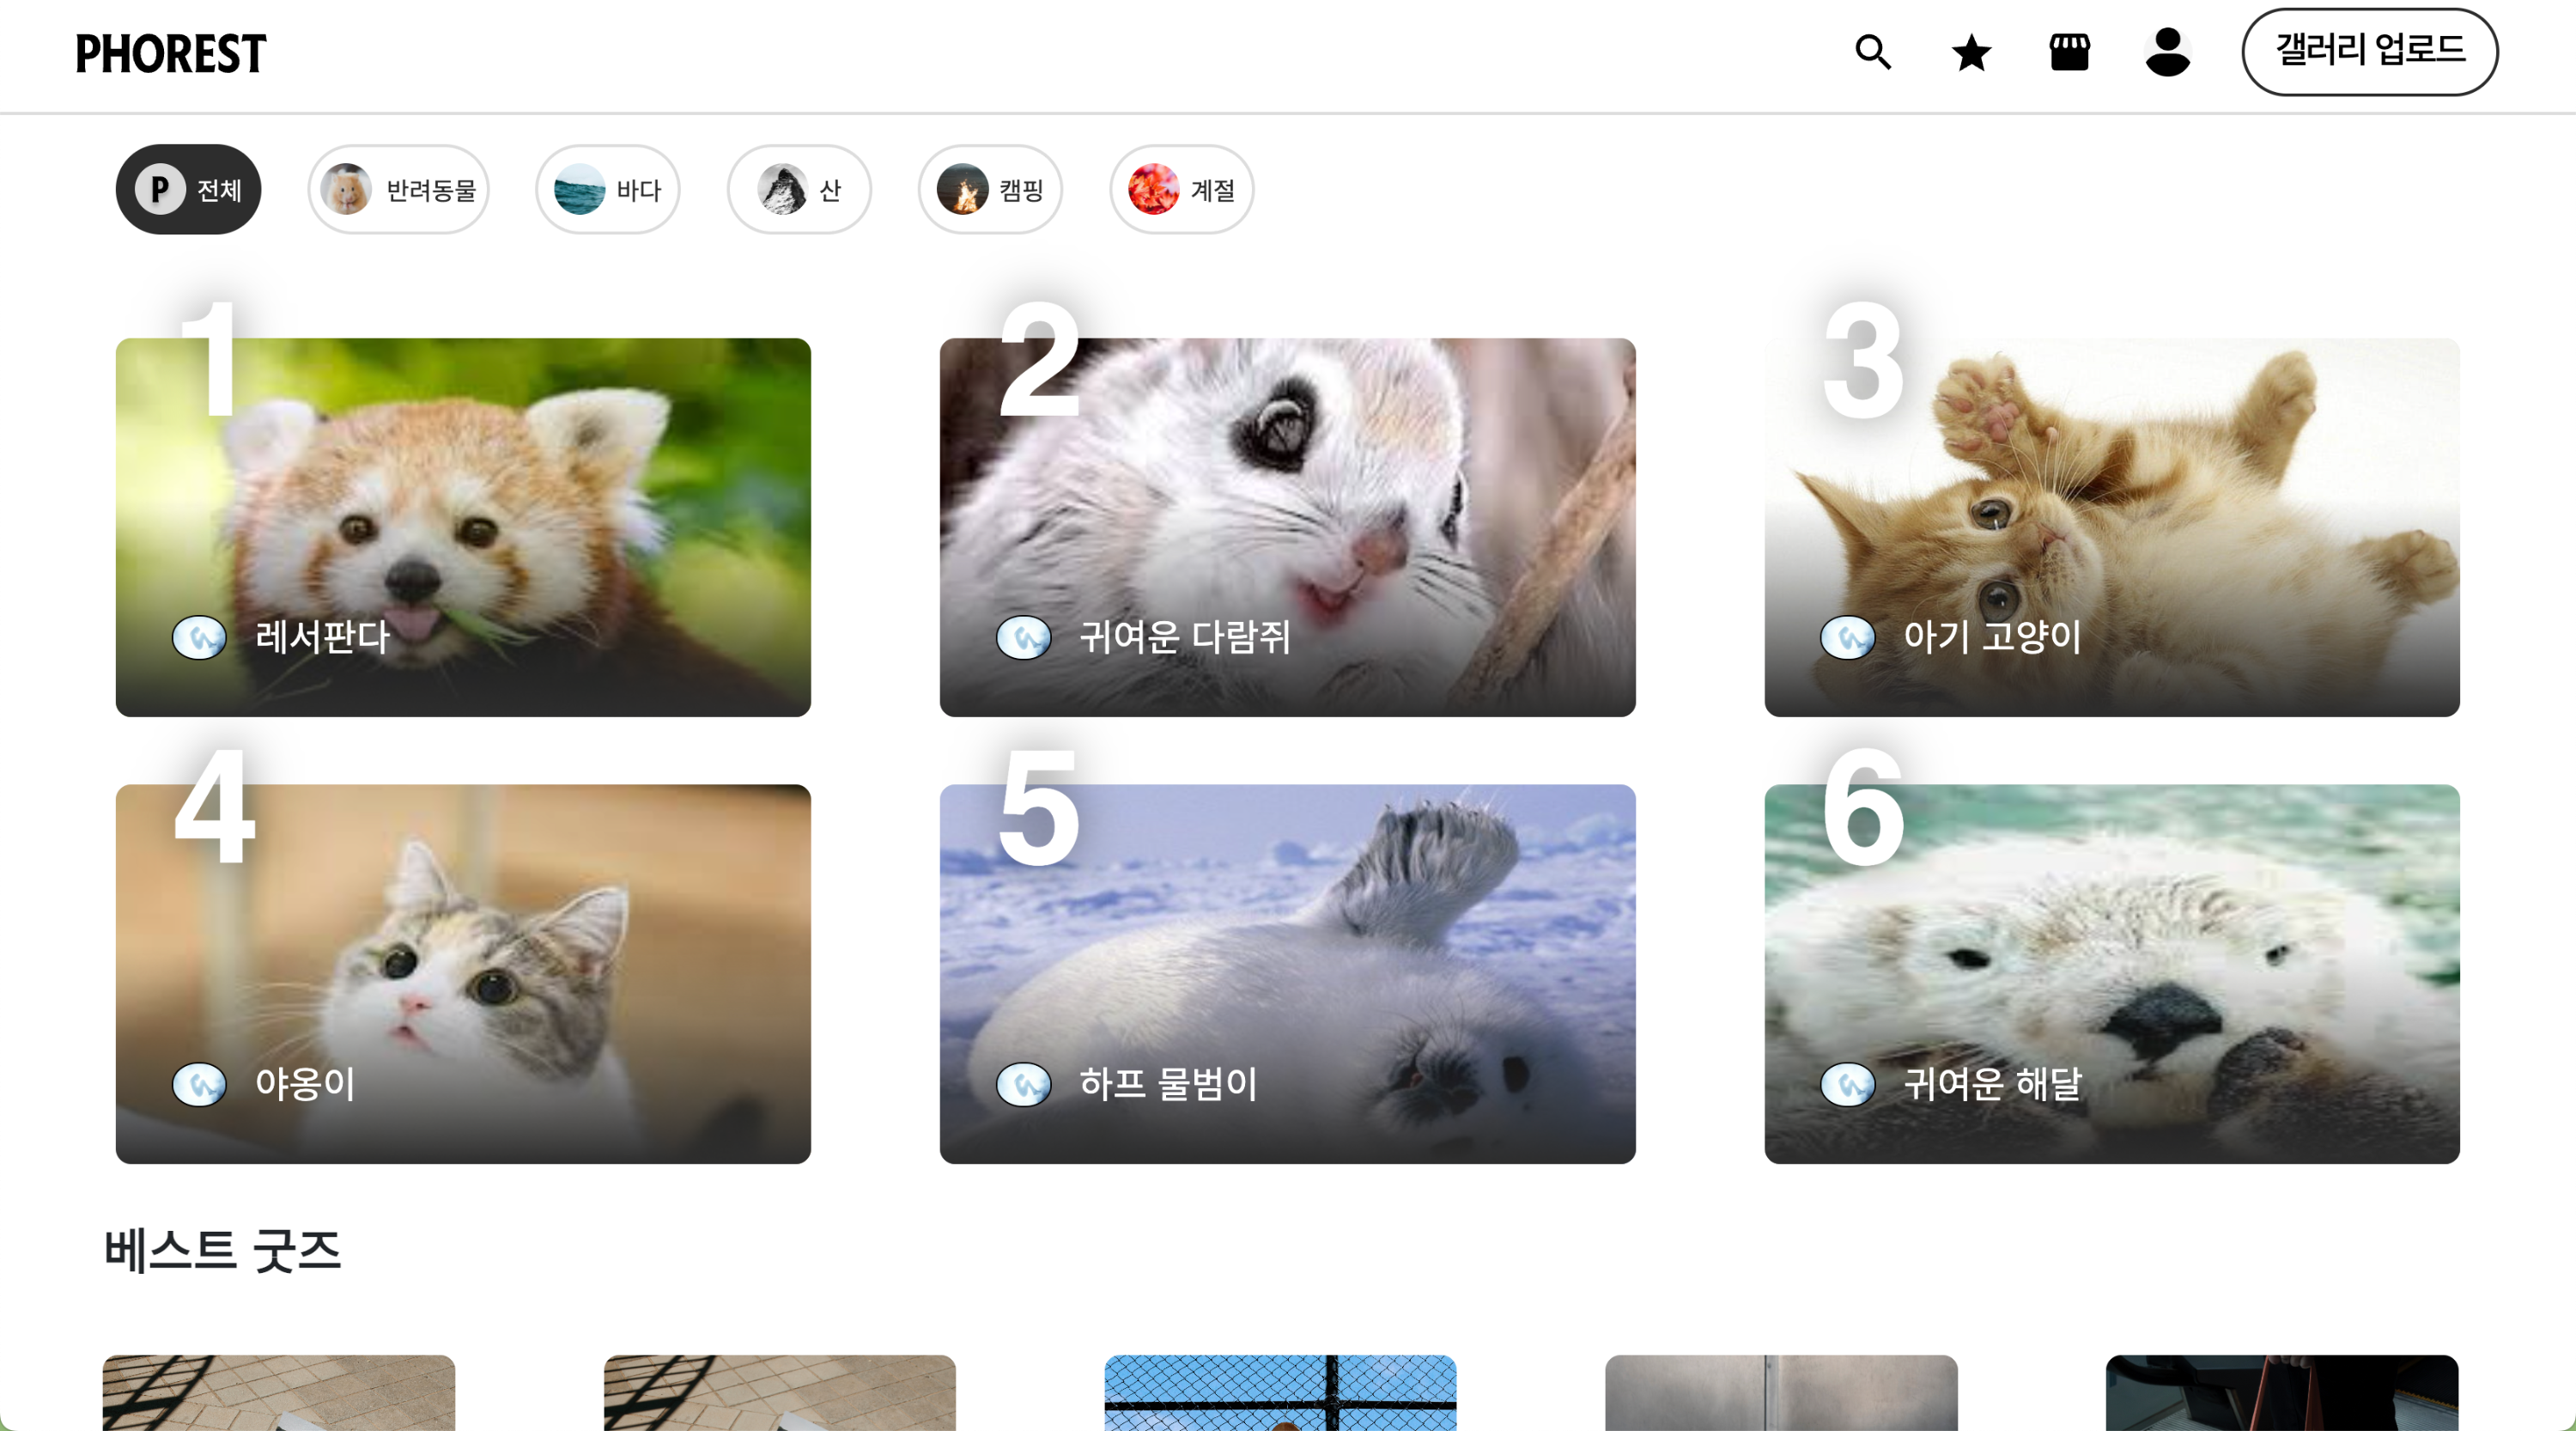Click uploader avatar on 레서판다 card
This screenshot has height=1431, width=2576.
point(199,637)
